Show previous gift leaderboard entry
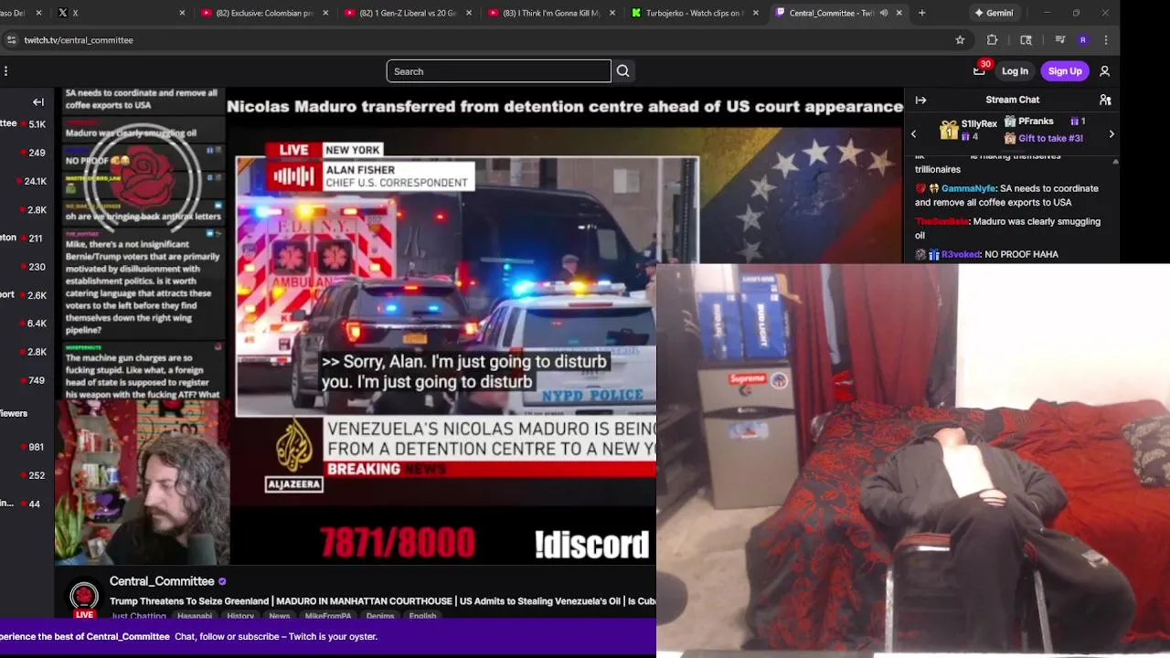 tap(913, 134)
